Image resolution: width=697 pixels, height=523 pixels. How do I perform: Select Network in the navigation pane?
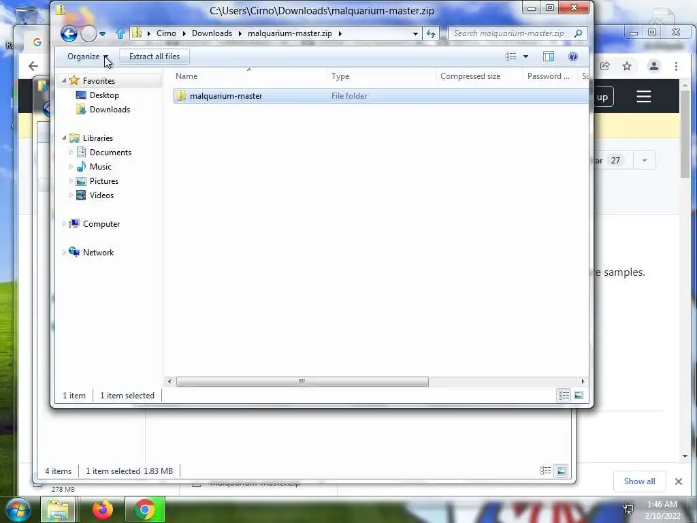(x=98, y=252)
